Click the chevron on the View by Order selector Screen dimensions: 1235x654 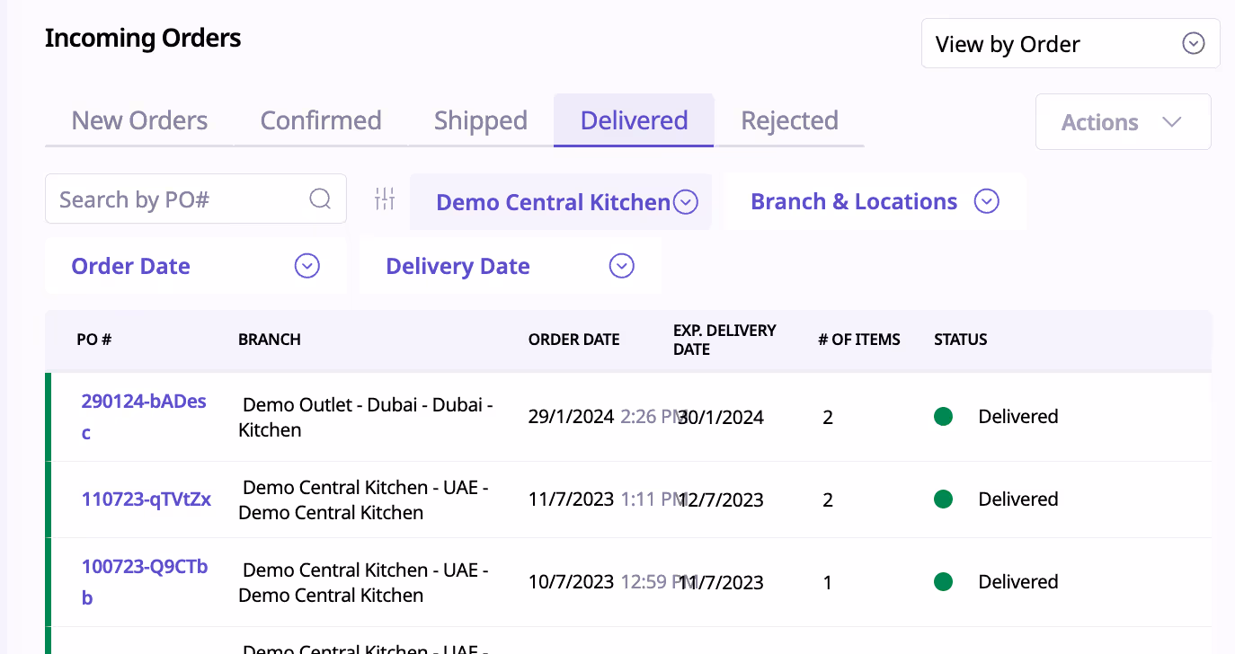(x=1193, y=42)
